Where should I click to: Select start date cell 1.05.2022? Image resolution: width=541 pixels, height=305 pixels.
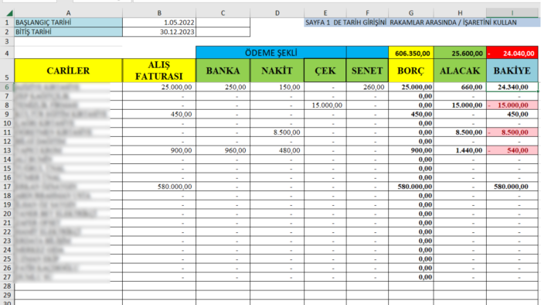tap(159, 22)
